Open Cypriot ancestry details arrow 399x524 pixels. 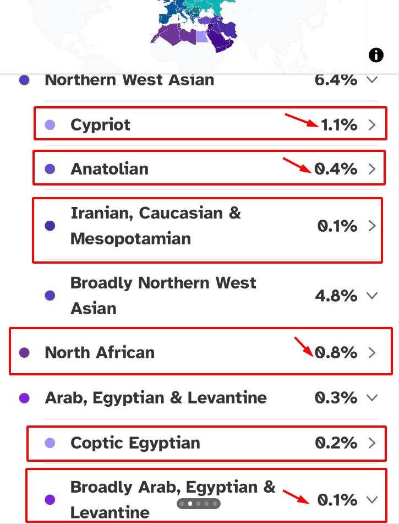point(372,125)
